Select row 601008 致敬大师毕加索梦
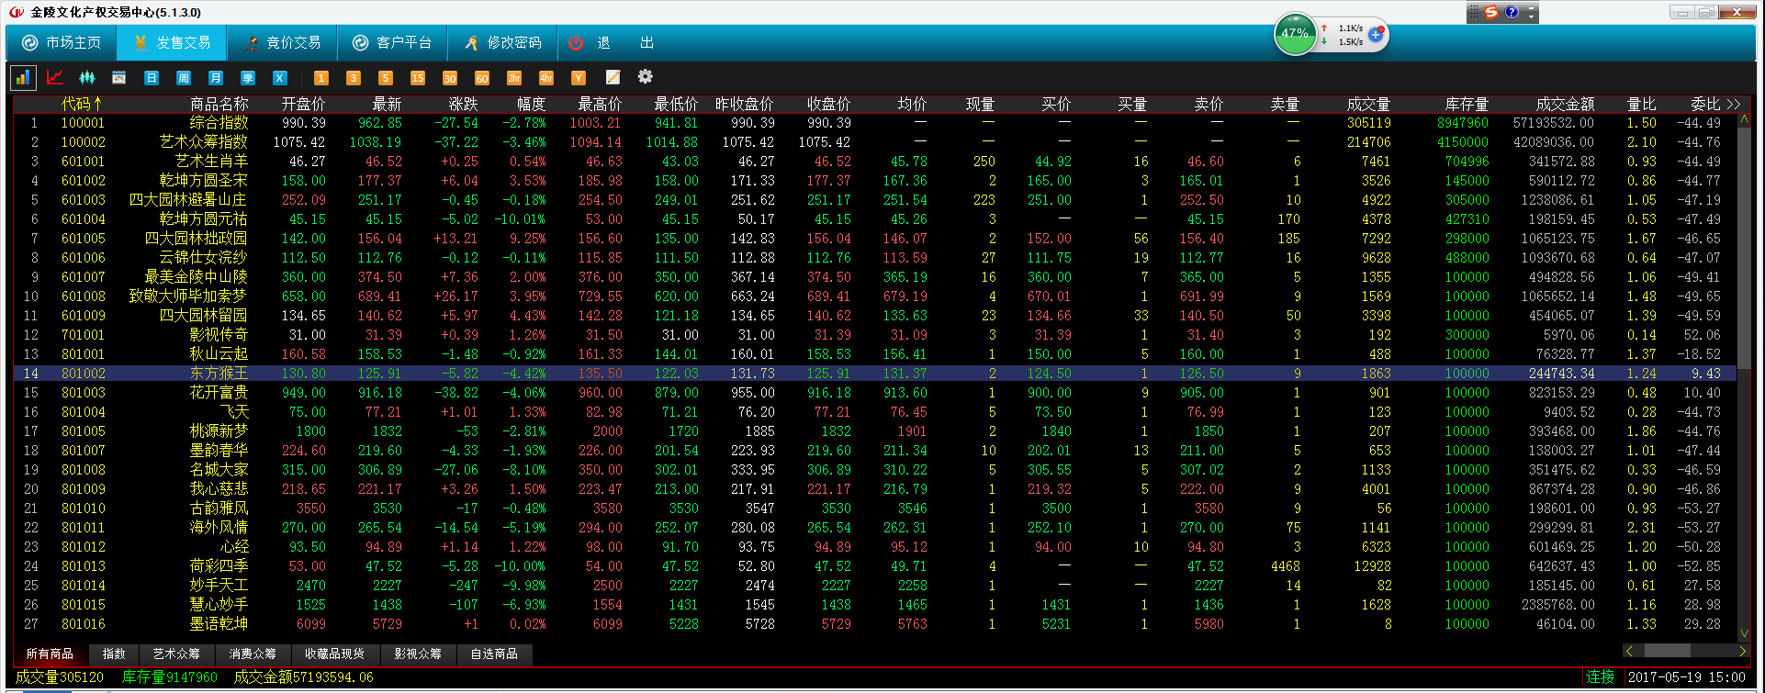1765x693 pixels. [875, 296]
